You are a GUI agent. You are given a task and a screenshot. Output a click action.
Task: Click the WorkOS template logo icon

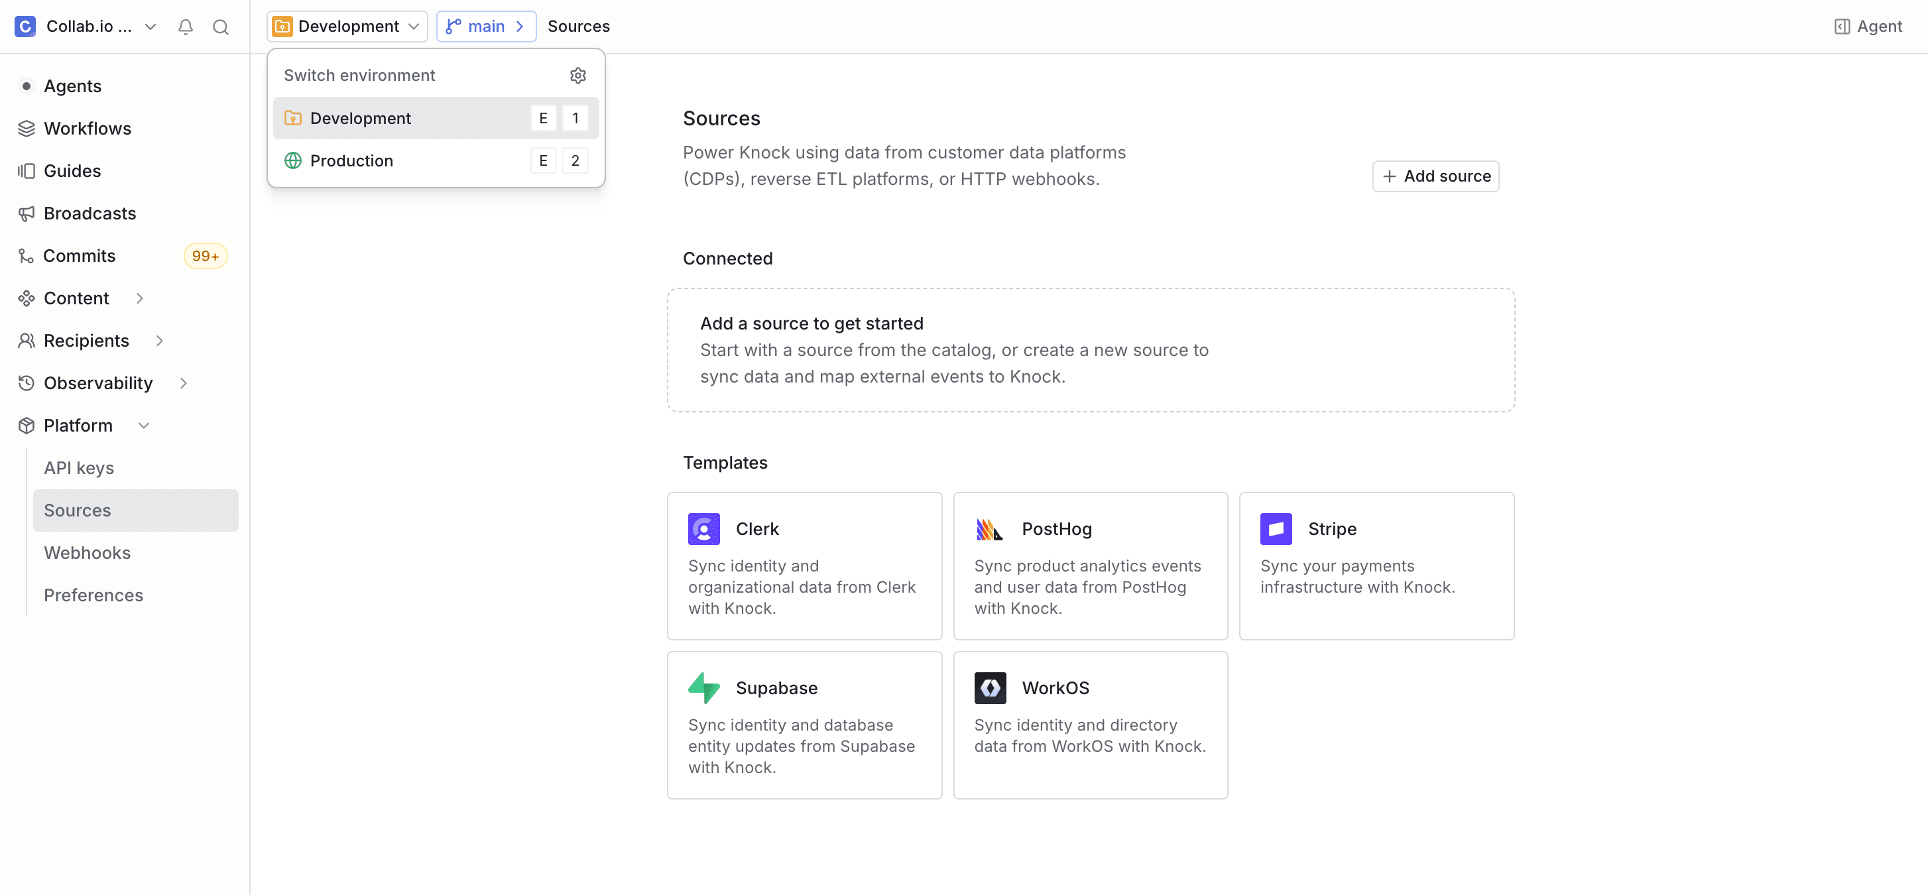pos(989,687)
